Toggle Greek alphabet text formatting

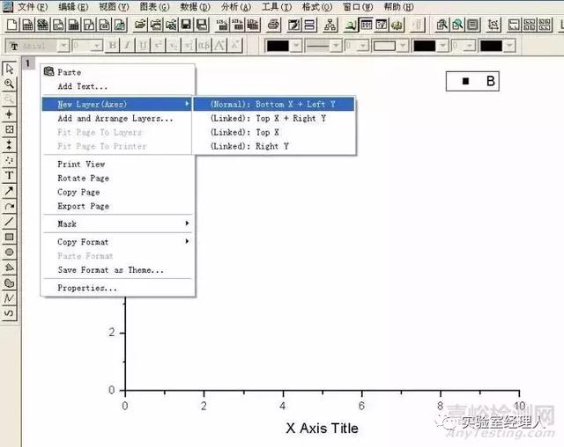point(204,46)
